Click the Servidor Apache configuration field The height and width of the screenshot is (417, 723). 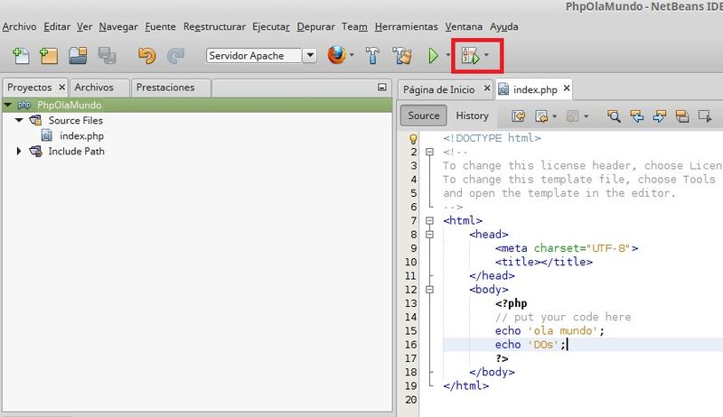point(254,55)
